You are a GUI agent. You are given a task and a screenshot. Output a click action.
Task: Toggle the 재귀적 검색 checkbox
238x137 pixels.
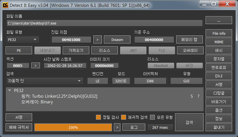[123, 117]
